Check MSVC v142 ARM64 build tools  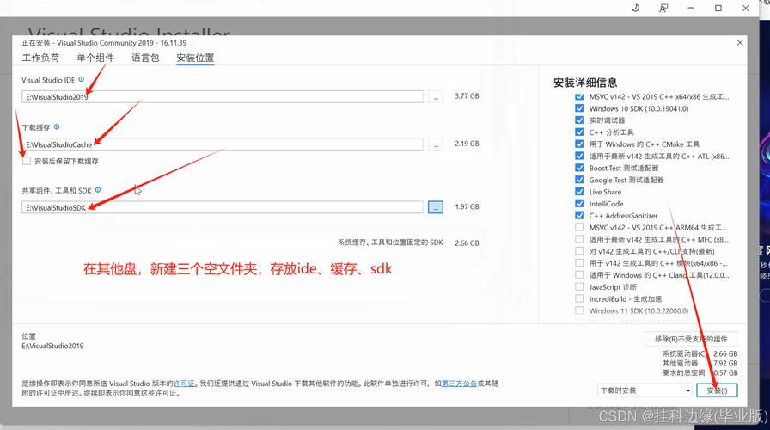pyautogui.click(x=579, y=227)
